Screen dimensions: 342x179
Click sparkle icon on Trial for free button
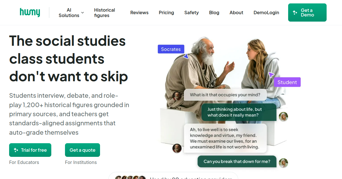click(16, 150)
